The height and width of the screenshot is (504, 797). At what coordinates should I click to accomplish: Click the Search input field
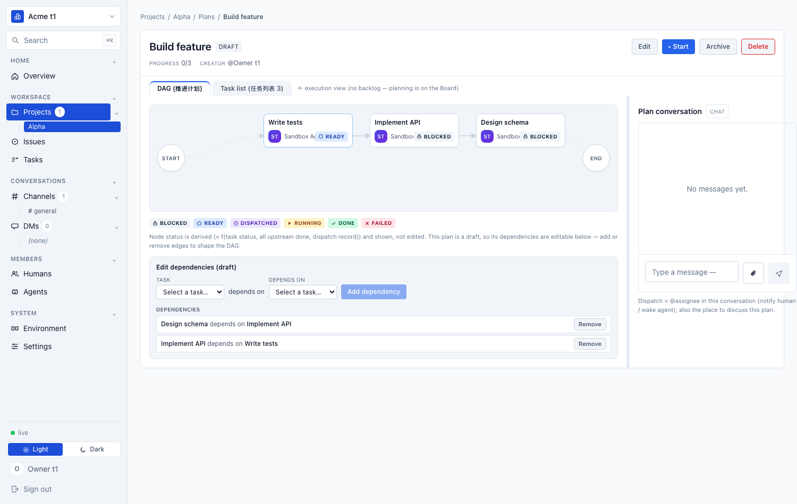coord(64,40)
